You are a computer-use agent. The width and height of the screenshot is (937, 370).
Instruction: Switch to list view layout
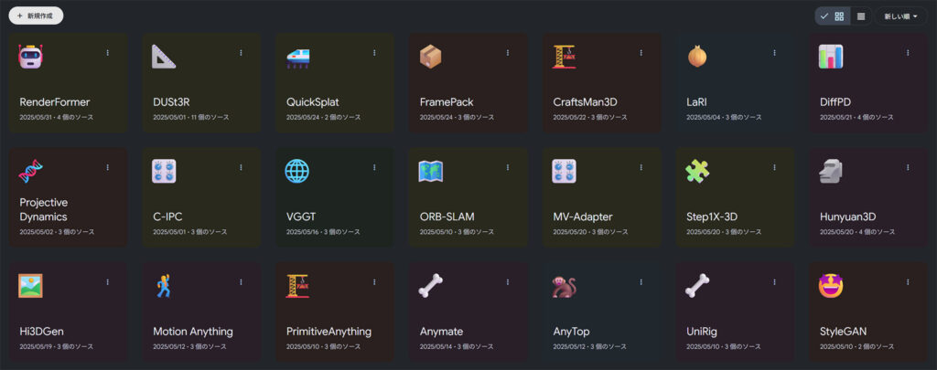[861, 16]
